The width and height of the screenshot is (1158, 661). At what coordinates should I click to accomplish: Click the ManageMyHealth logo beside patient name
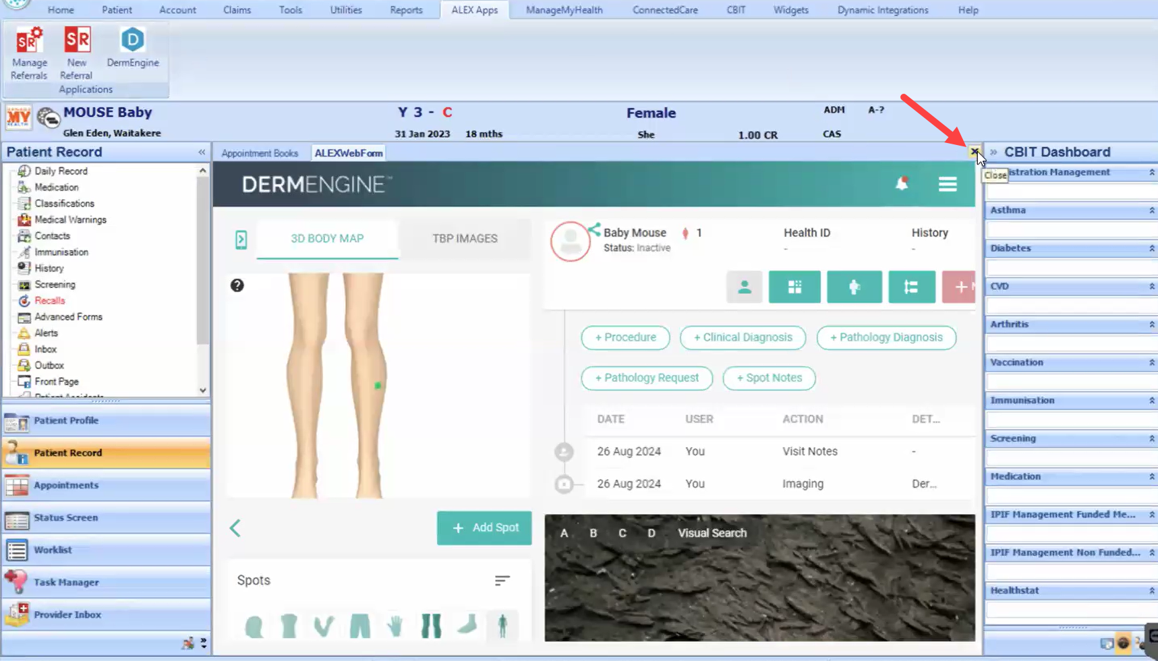18,118
